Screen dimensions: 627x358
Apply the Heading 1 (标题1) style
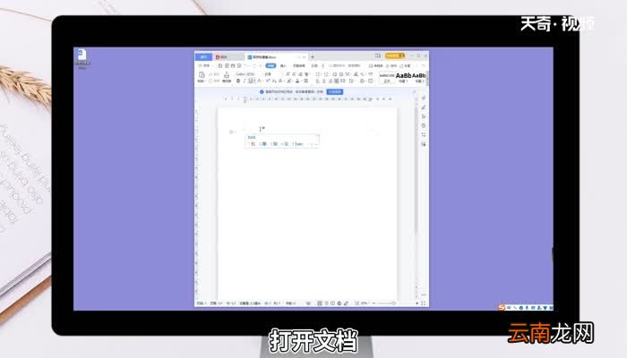[403, 78]
